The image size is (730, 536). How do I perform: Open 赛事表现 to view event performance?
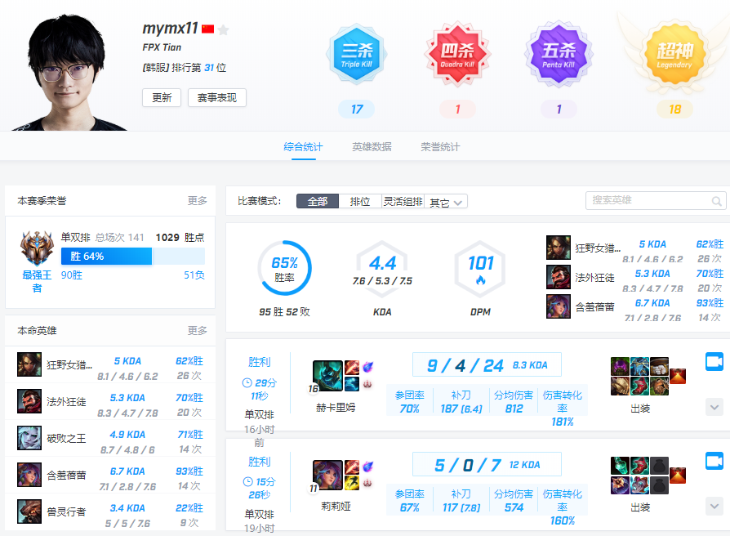[217, 96]
